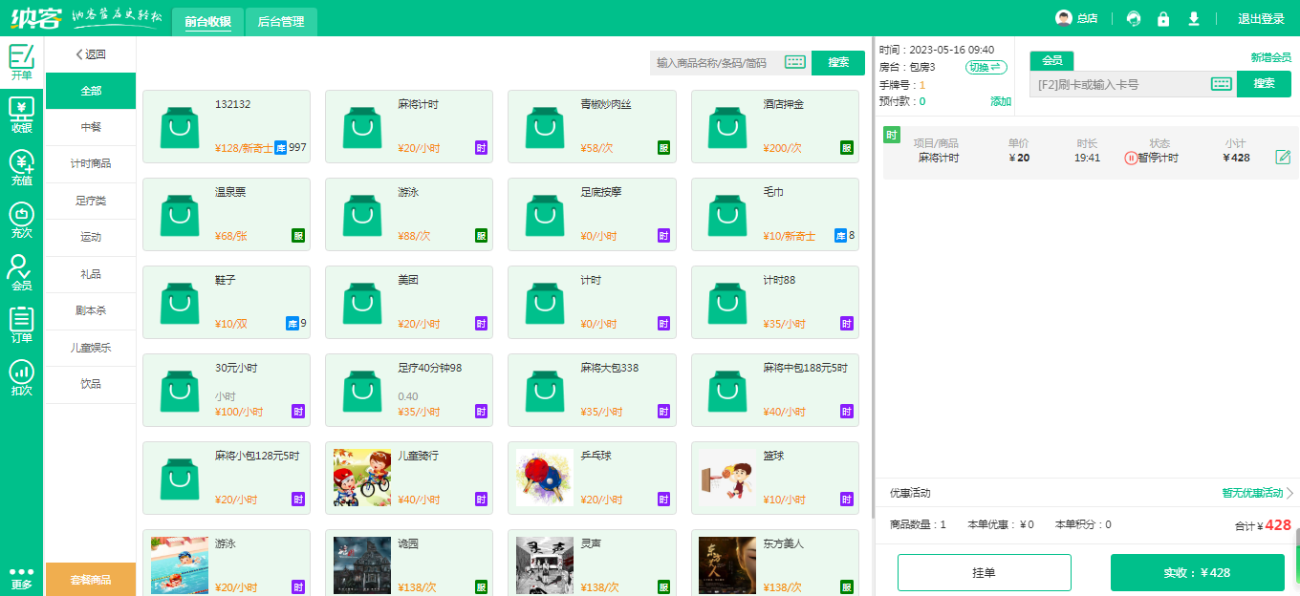Open the 收银 cashier sidebar icon
This screenshot has height=596, width=1300.
click(21, 115)
